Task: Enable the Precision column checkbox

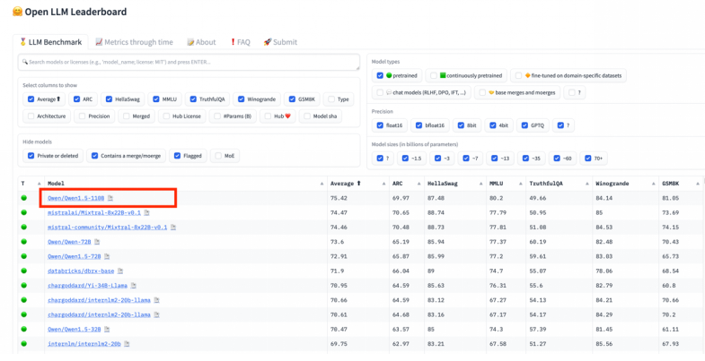Action: pyautogui.click(x=83, y=116)
